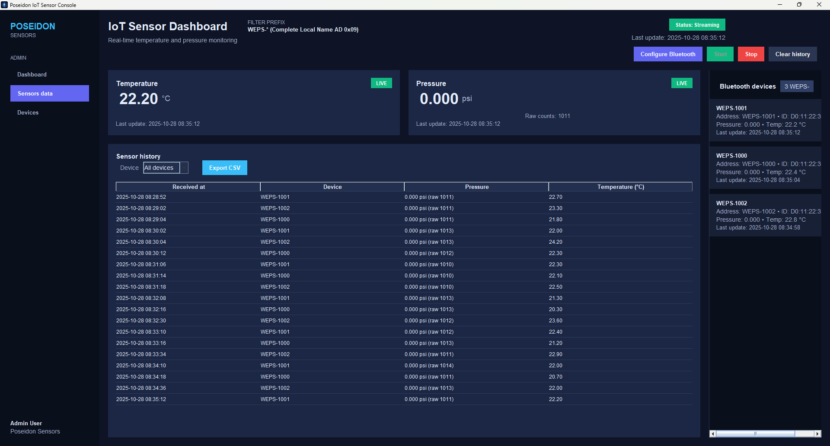Click temperature value 20.70 in history table

555,377
